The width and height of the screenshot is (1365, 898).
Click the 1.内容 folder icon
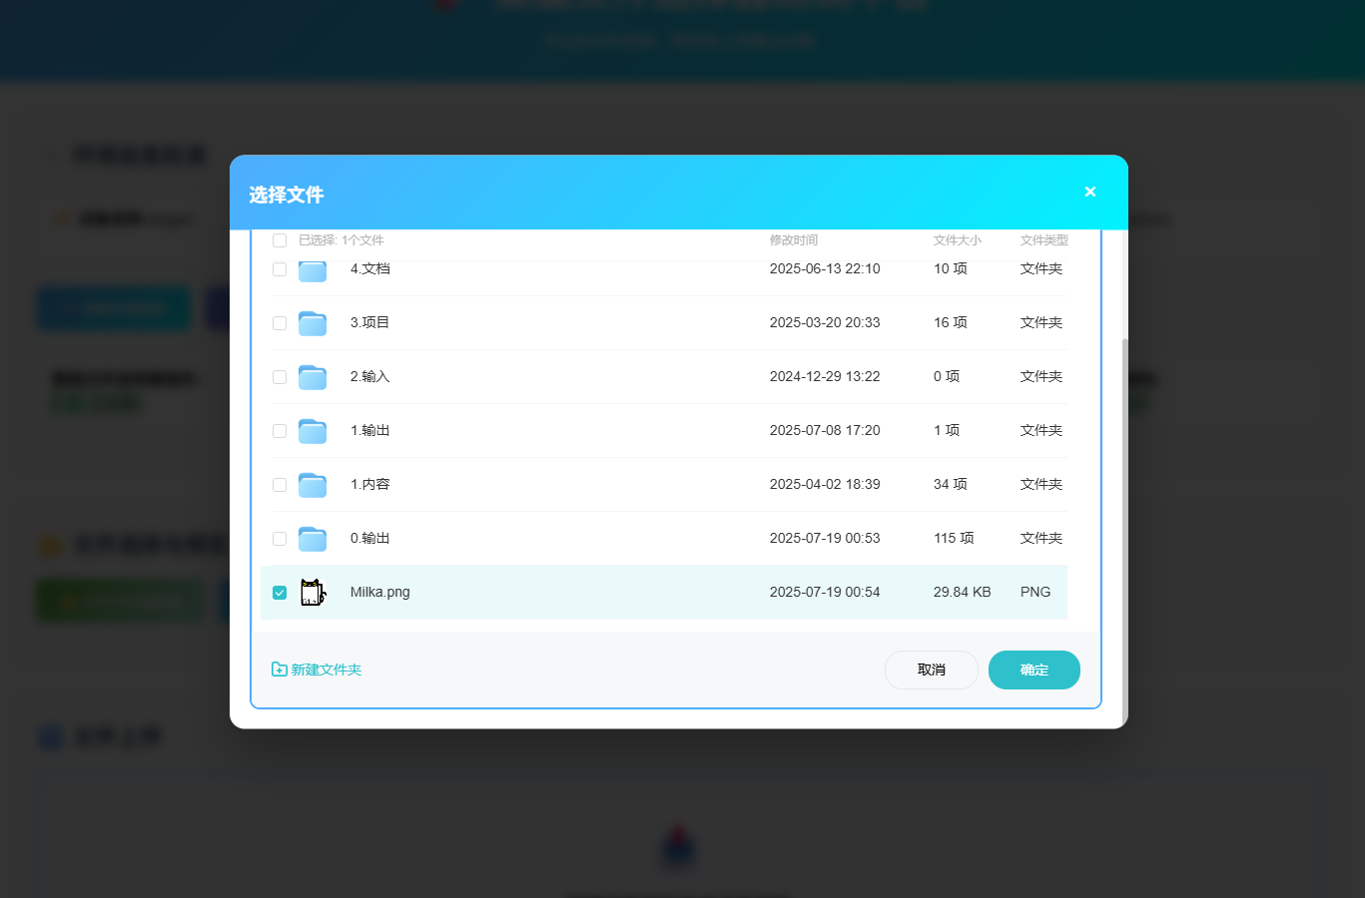click(x=313, y=485)
